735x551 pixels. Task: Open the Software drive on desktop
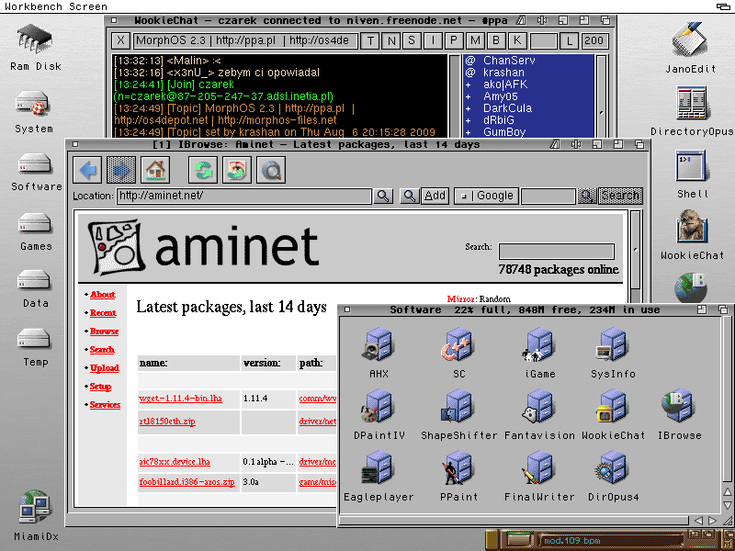tap(34, 165)
